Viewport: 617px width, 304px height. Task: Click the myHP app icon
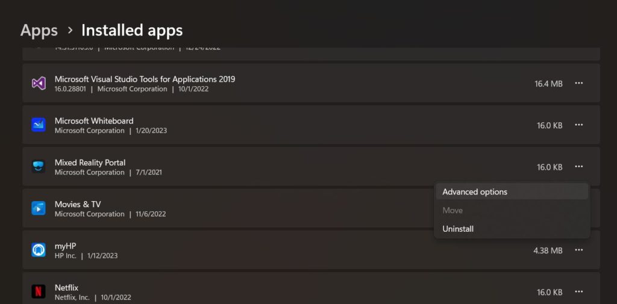(39, 250)
